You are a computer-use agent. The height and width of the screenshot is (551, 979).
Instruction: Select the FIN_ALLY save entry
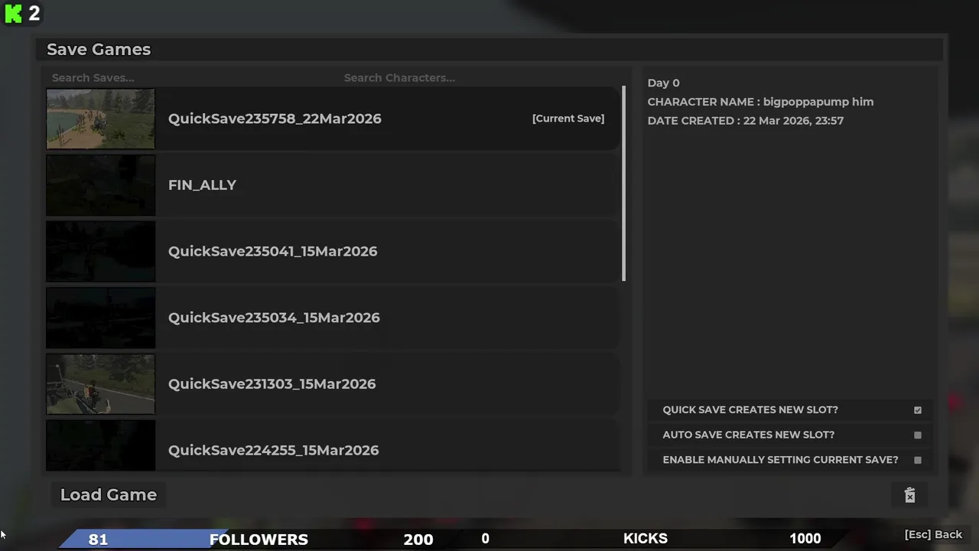(332, 185)
